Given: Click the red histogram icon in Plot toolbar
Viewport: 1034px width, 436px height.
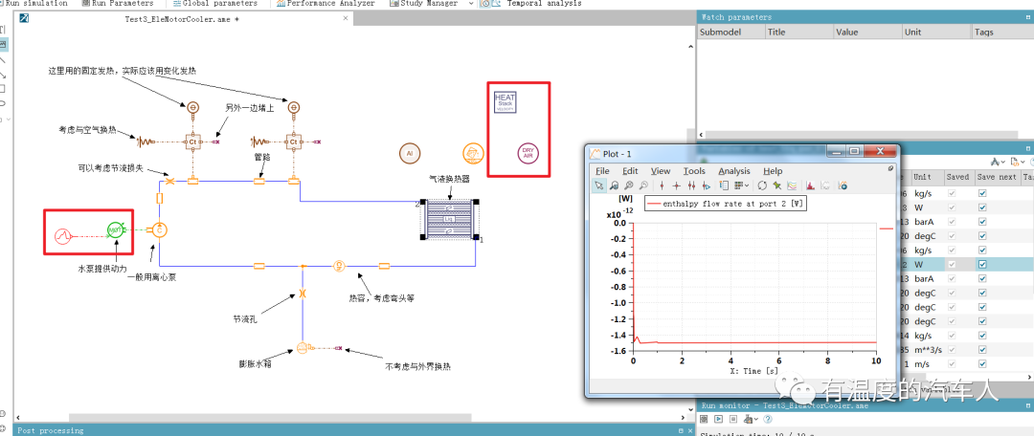Looking at the screenshot, I should 810,185.
